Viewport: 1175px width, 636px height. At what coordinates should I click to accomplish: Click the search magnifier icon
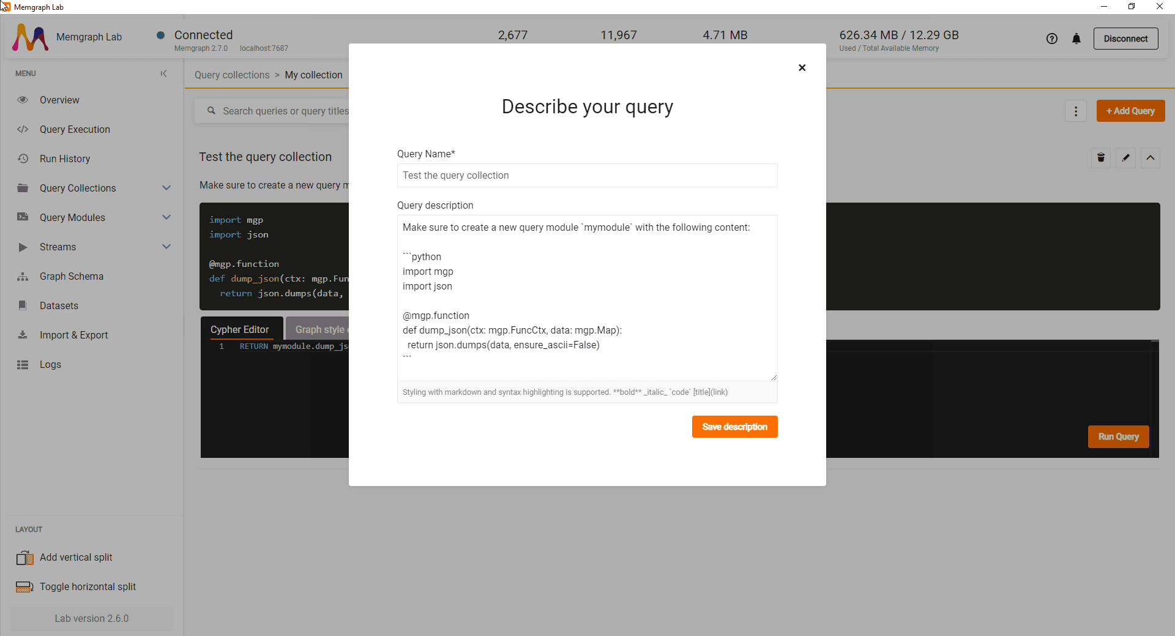pyautogui.click(x=211, y=111)
